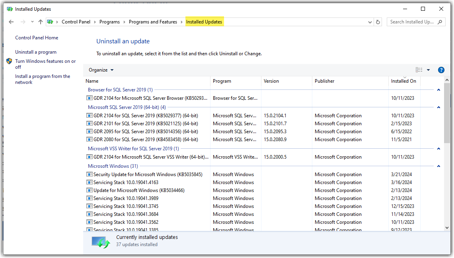This screenshot has height=258, width=454.
Task: Click the back navigation arrow
Action: [11, 22]
